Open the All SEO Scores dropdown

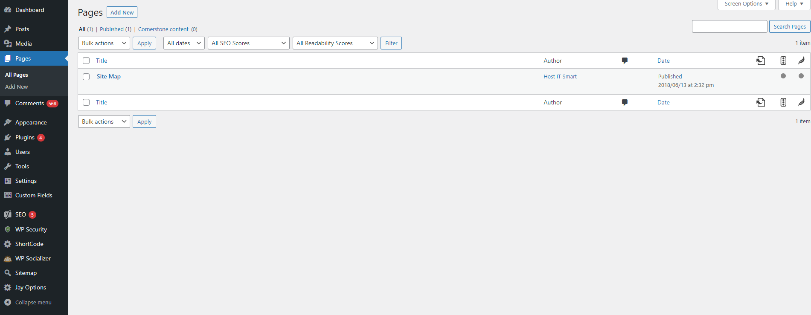(x=249, y=43)
